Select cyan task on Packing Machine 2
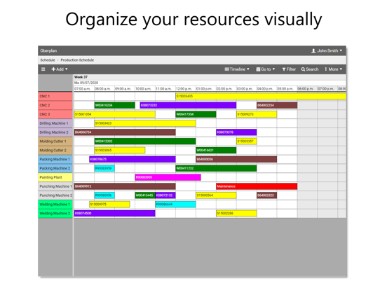387x290 pixels. tap(104, 168)
